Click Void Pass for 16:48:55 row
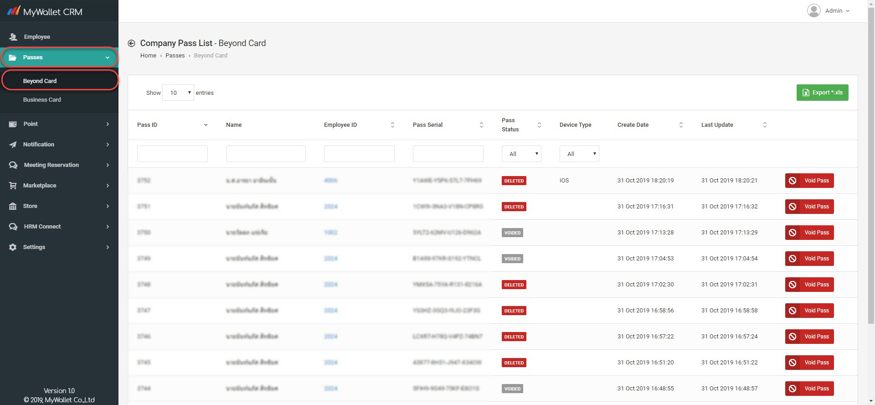The height and width of the screenshot is (405, 875). [x=809, y=389]
